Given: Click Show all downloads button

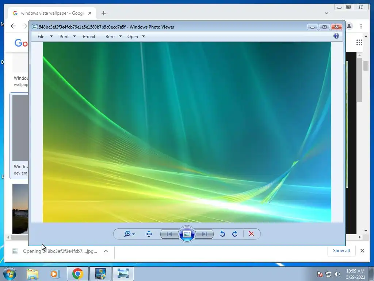Looking at the screenshot, I should (x=341, y=251).
